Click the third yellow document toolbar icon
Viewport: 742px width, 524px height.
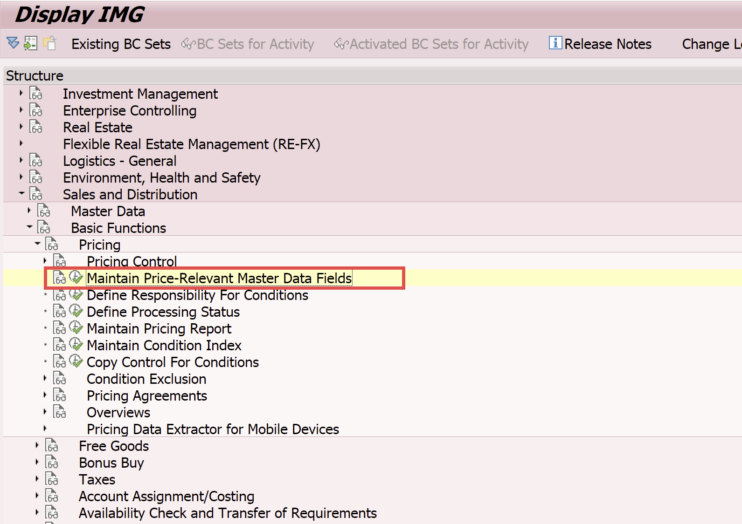pyautogui.click(x=49, y=43)
